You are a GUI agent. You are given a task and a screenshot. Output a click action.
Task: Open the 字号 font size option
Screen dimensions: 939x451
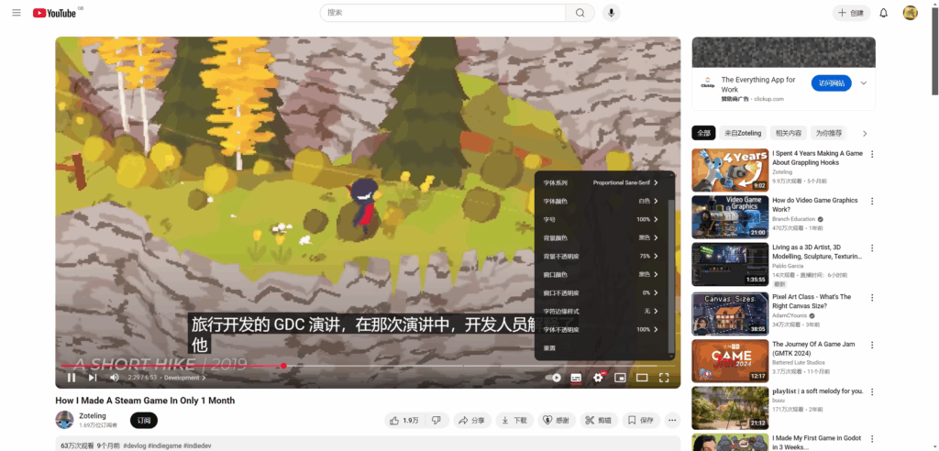tap(602, 219)
